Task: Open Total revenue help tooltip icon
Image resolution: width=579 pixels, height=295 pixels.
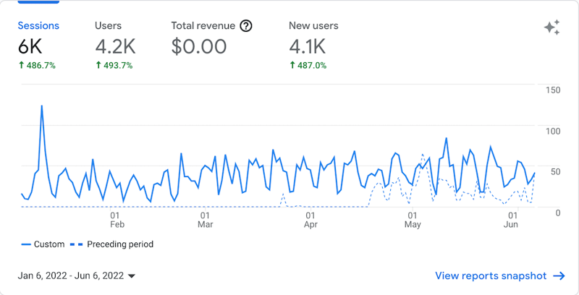Action: [246, 26]
